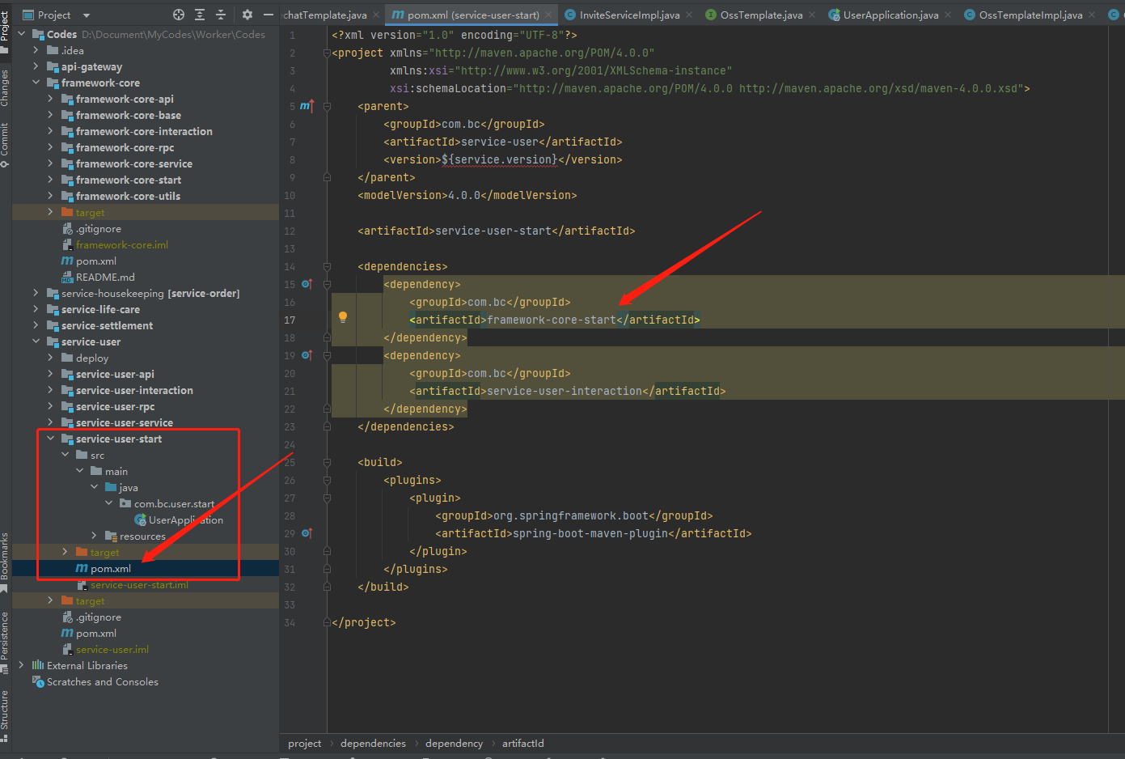Select pom.xml under service-user-start
The image size is (1125, 759).
111,568
